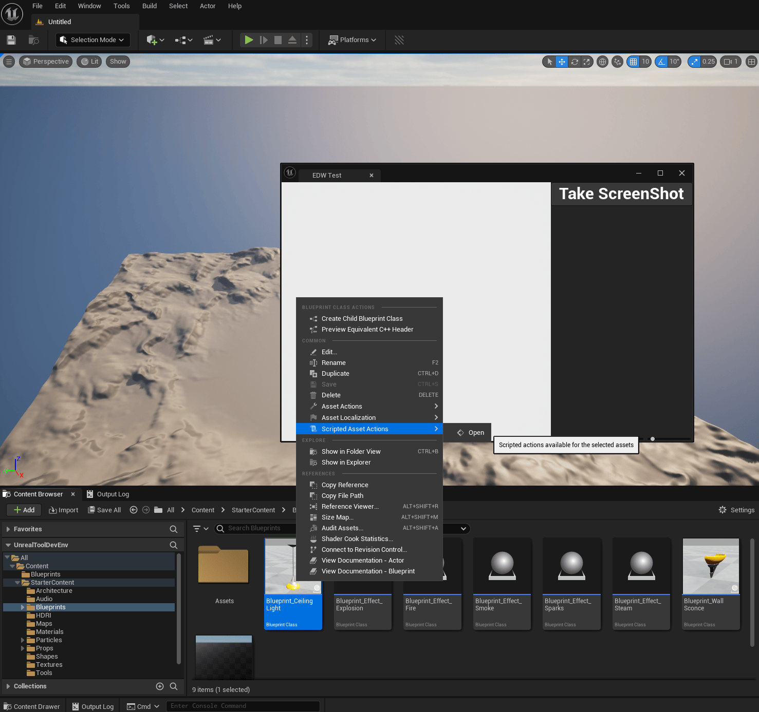Switch to the Output Log tab
This screenshot has height=712, width=759.
click(x=108, y=494)
